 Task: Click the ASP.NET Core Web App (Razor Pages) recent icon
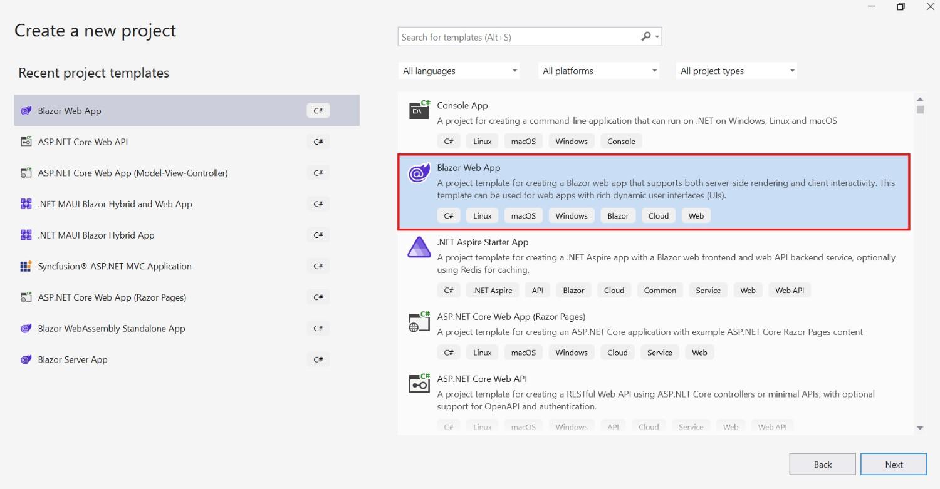(x=26, y=297)
